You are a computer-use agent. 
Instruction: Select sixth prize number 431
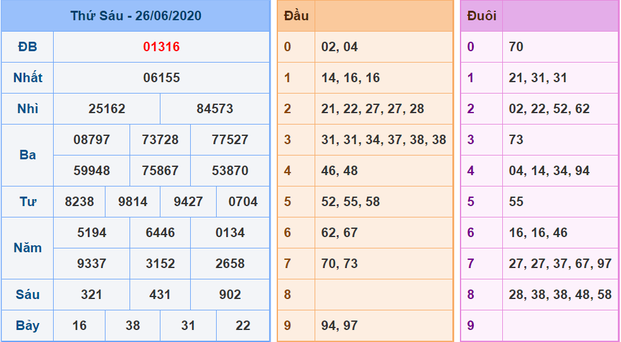pyautogui.click(x=160, y=295)
